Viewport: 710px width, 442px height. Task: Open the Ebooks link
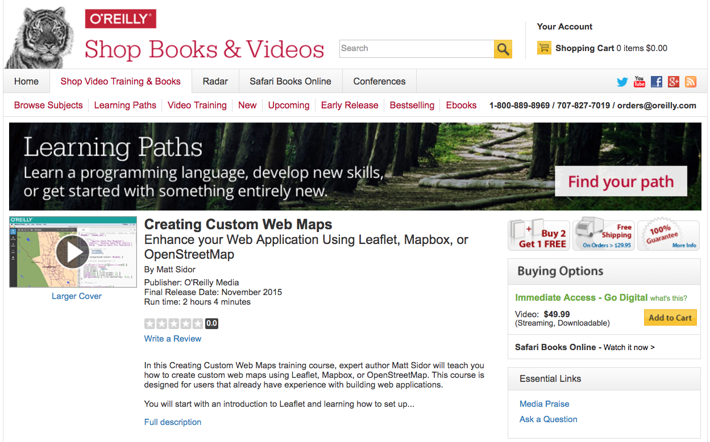462,105
